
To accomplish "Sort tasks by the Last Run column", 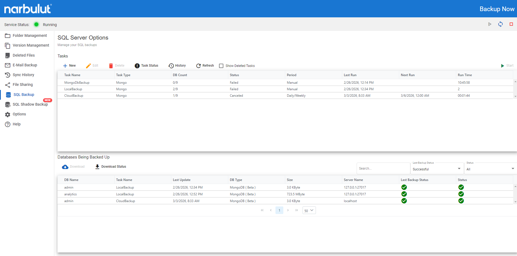I will (350, 75).
